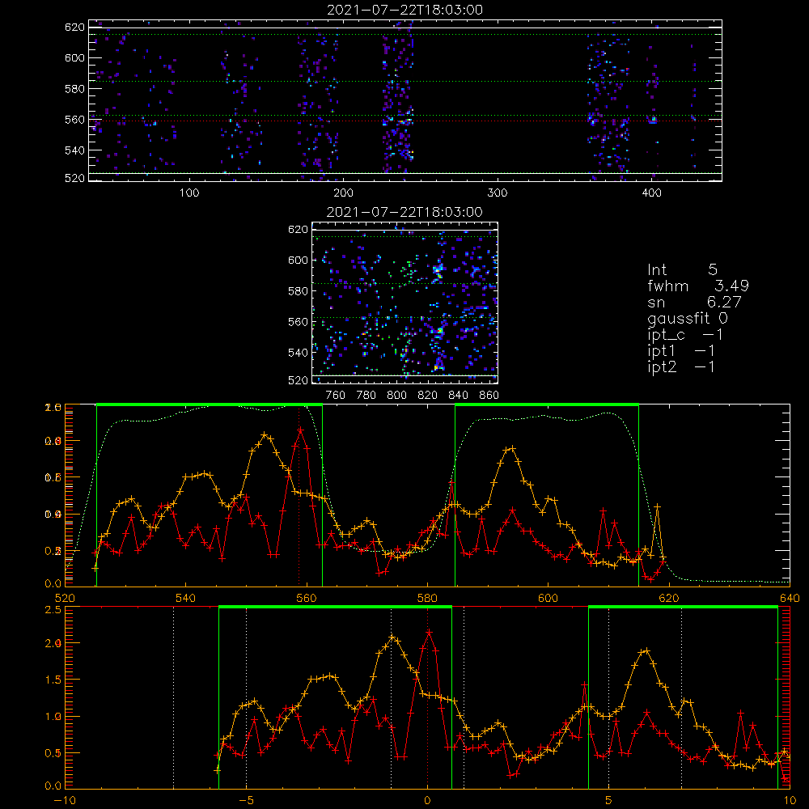Click x-axis label 760 on middle image
The height and width of the screenshot is (809, 809).
click(x=336, y=396)
